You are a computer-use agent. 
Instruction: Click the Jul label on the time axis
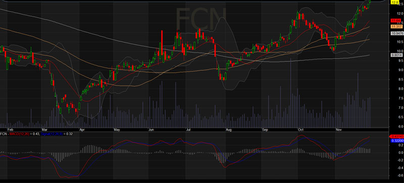click(x=188, y=130)
